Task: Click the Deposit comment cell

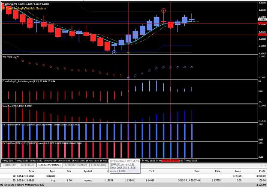Action: [x=237, y=176]
